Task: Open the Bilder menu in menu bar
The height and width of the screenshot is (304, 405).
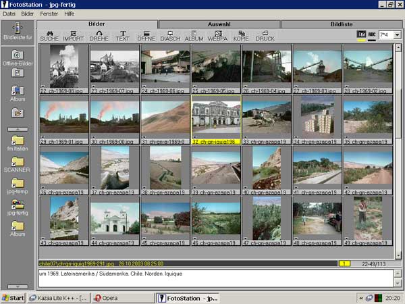Action: (28, 13)
